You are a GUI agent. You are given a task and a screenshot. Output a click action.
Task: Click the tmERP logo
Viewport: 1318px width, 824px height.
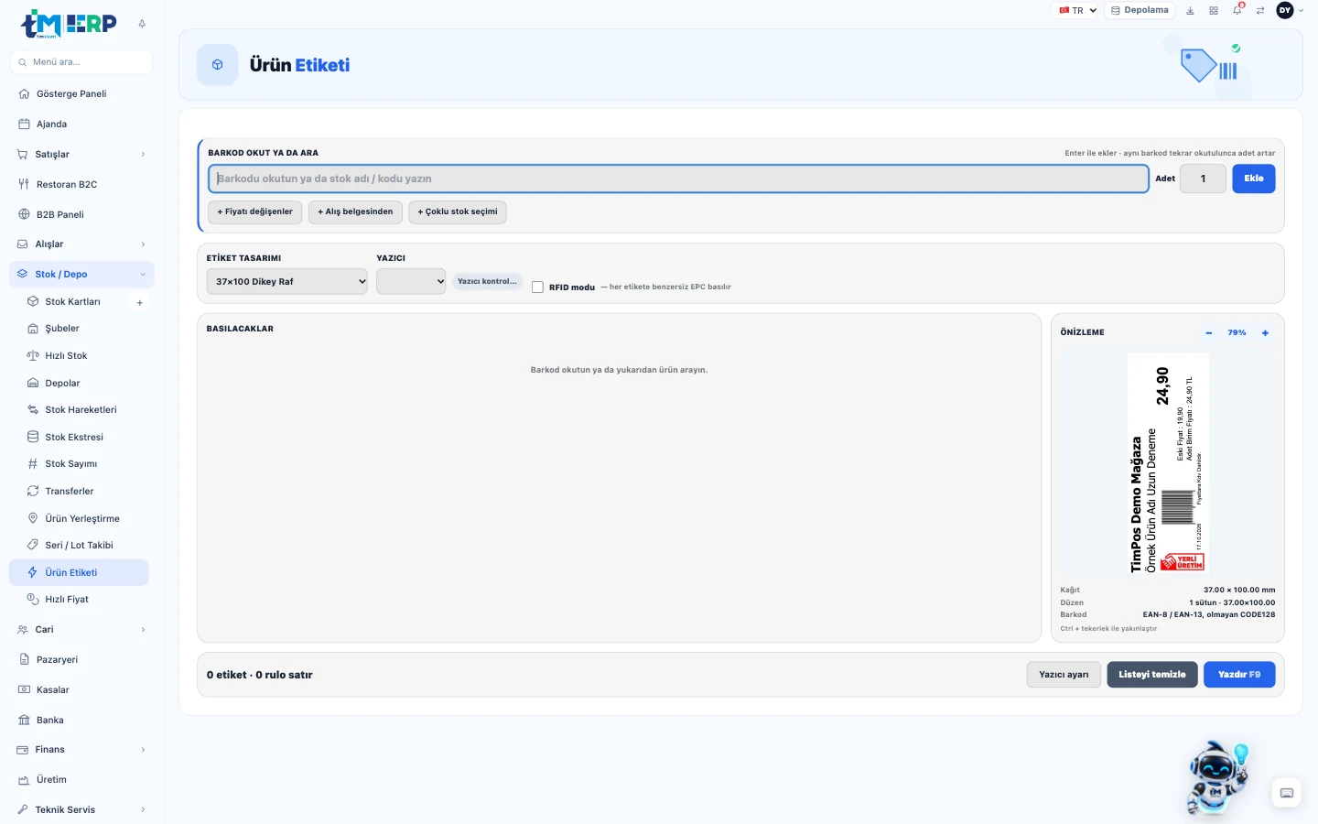pyautogui.click(x=69, y=24)
